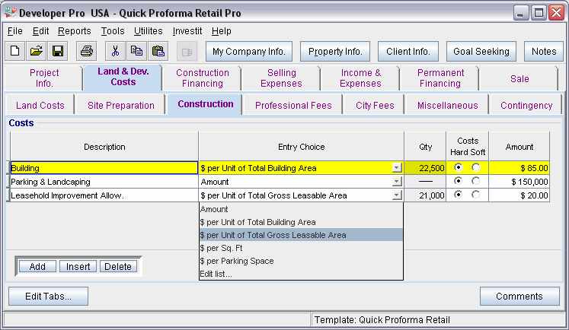Select Soft cost radio for Parking & Landcaping
The height and width of the screenshot is (330, 569).
(476, 181)
